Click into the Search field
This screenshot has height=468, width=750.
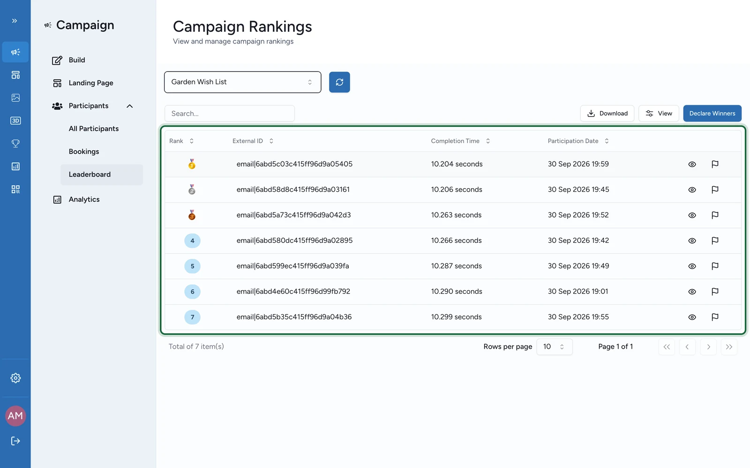[230, 113]
